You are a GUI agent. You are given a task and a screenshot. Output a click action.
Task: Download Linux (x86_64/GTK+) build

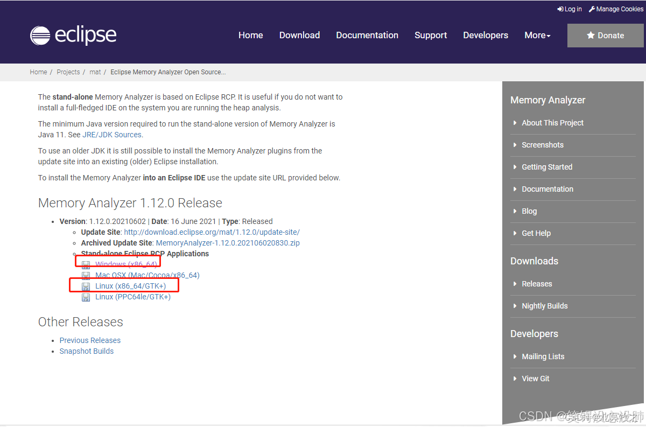tap(131, 286)
